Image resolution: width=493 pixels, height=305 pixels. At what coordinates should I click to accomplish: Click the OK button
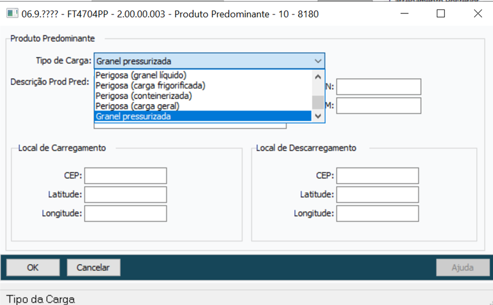pyautogui.click(x=33, y=268)
